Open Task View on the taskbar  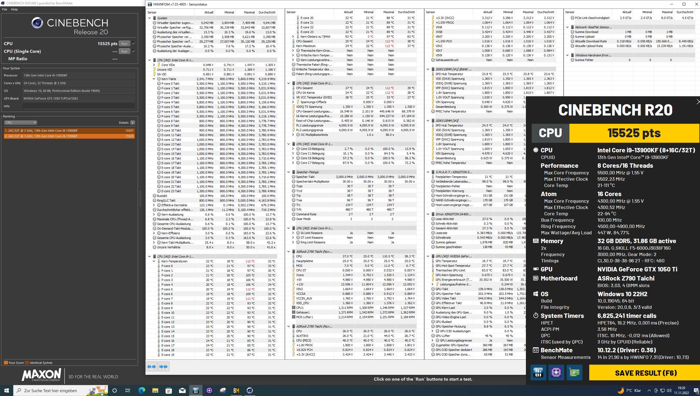128,391
